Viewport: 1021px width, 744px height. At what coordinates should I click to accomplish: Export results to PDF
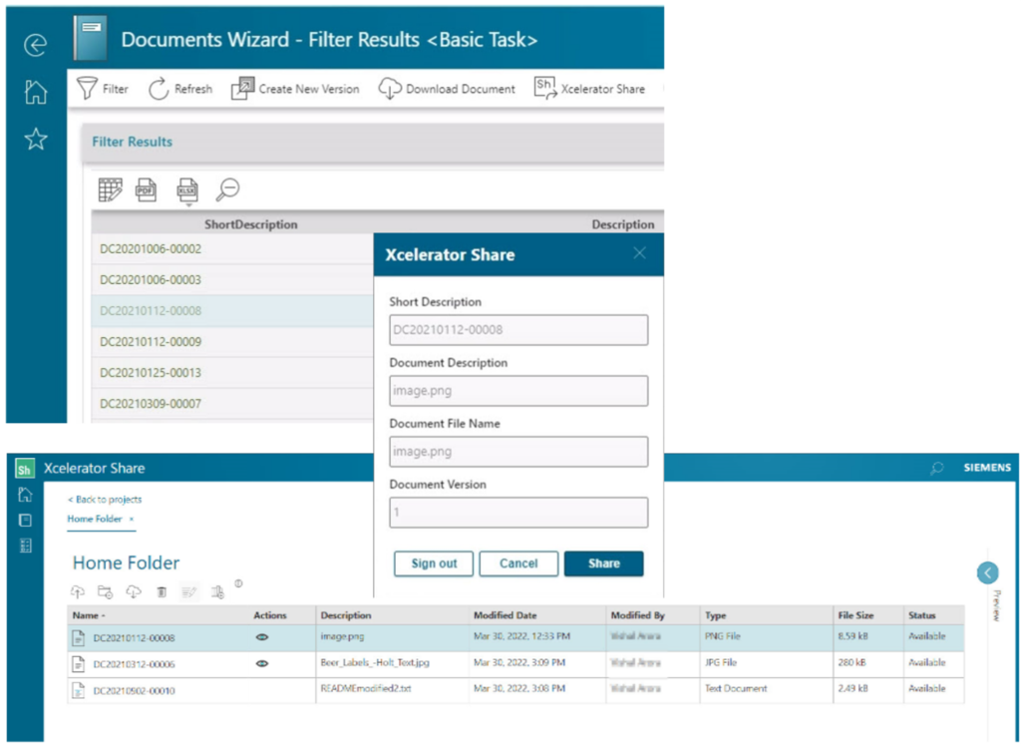(146, 189)
